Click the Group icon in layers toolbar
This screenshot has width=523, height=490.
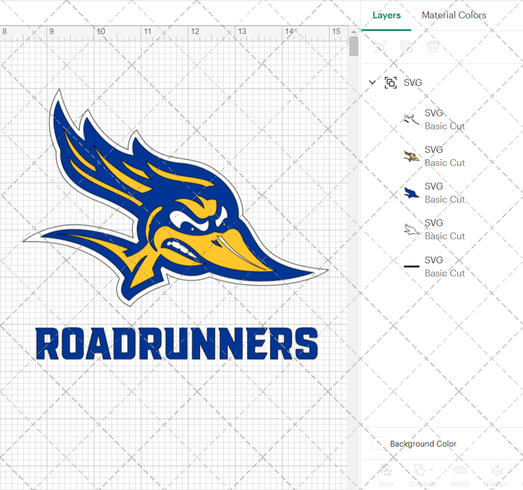(x=380, y=47)
